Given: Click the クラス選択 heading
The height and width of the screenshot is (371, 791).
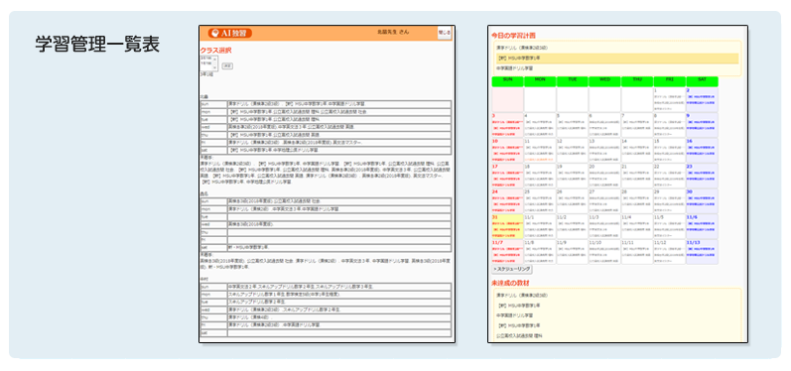Looking at the screenshot, I should pos(216,50).
